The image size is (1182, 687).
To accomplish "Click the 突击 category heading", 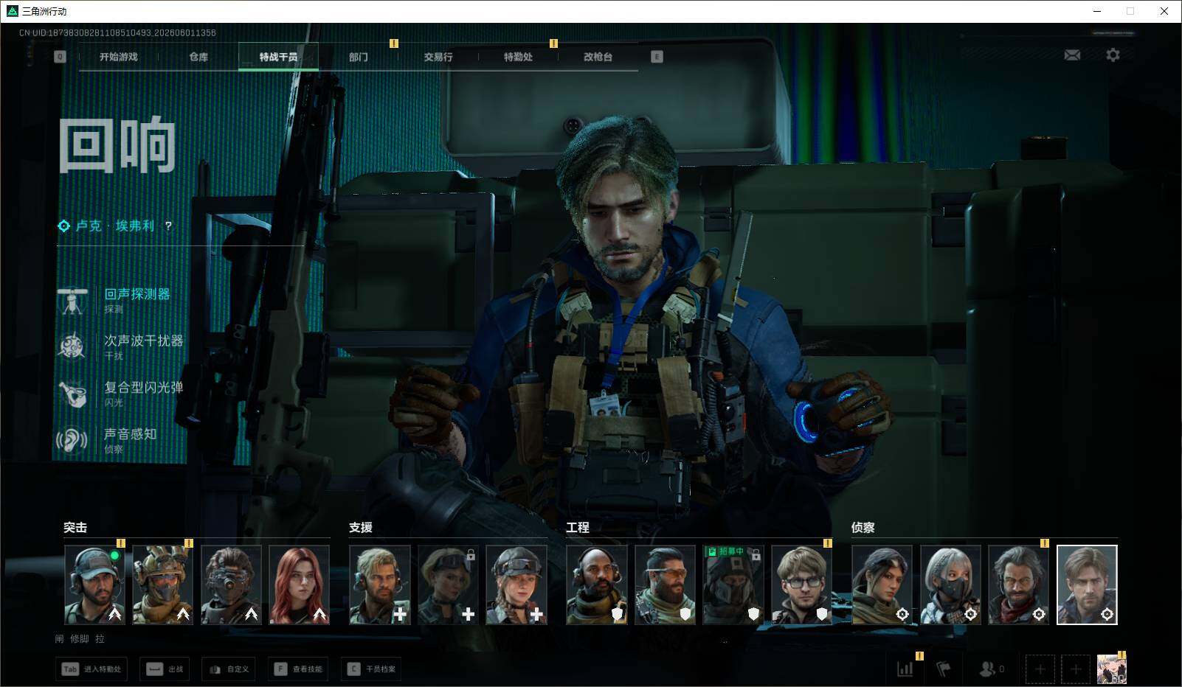I will pos(75,528).
